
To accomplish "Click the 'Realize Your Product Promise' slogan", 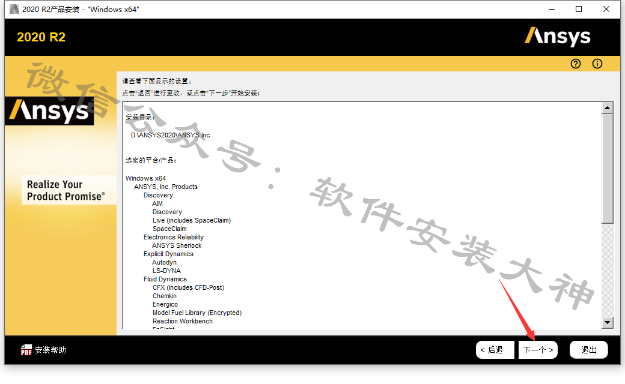I will pyautogui.click(x=66, y=190).
